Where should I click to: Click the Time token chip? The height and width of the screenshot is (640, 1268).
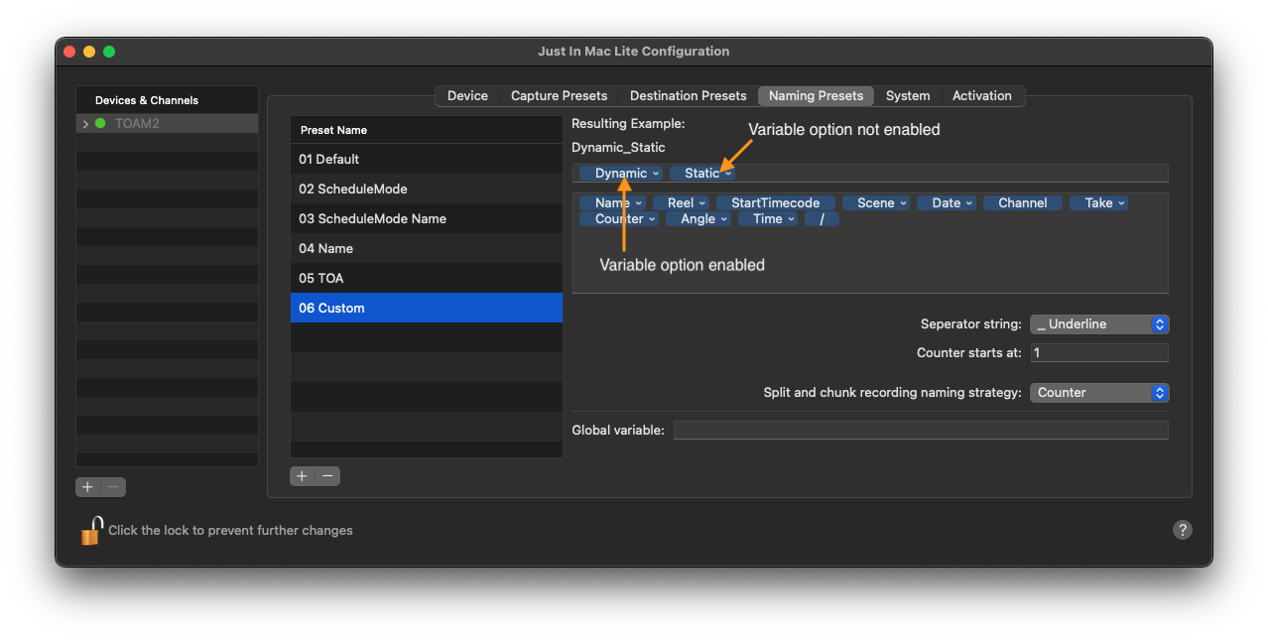pos(768,219)
